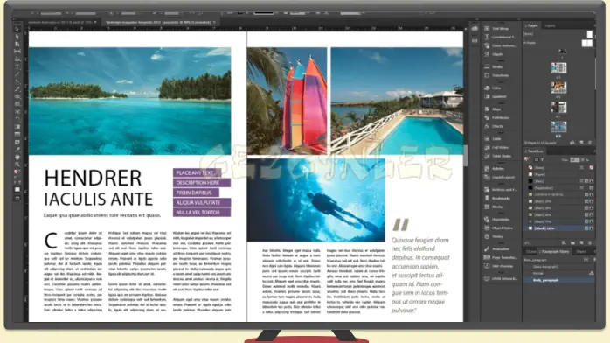
Task: Open the Table panel
Action: point(493,138)
